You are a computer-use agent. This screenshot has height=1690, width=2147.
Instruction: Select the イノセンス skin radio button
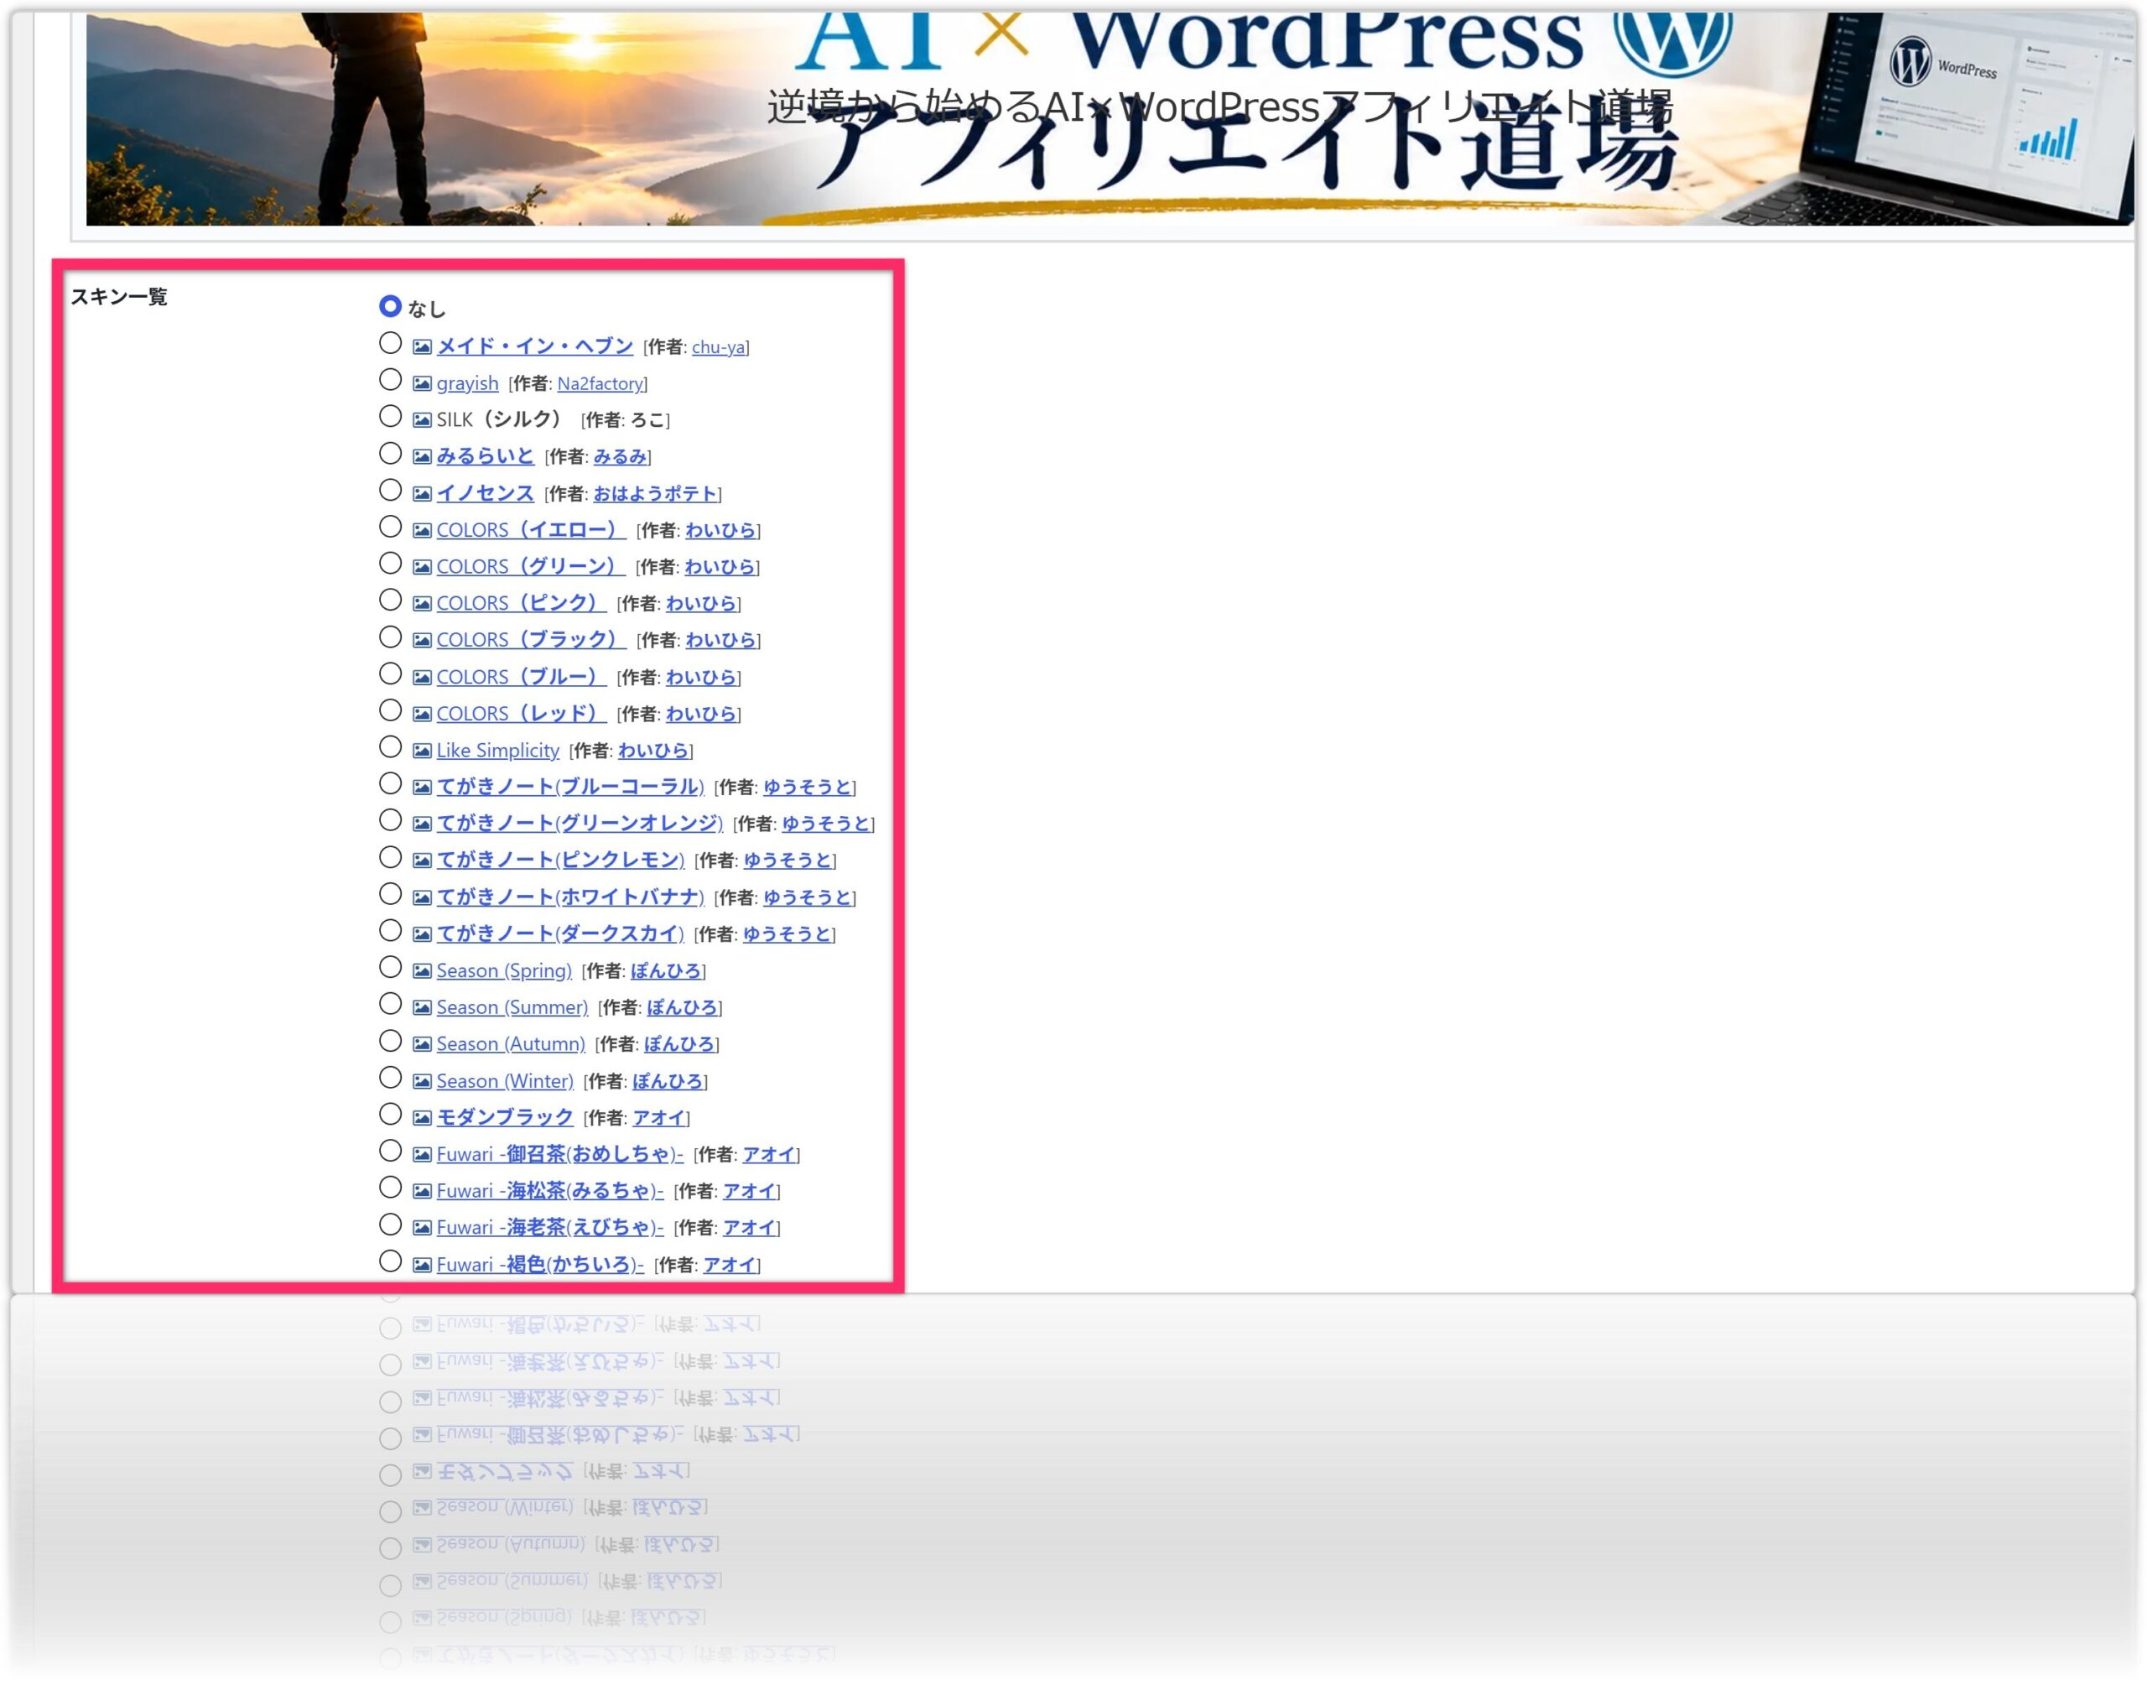click(x=390, y=491)
